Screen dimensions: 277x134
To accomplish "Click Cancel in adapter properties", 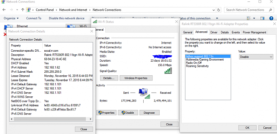I will pos(267,128).
